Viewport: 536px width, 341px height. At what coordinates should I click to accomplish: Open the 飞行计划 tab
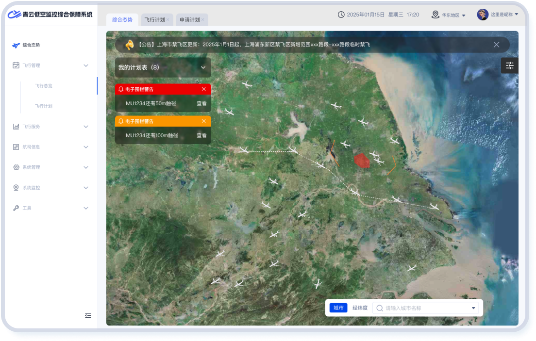pos(154,20)
